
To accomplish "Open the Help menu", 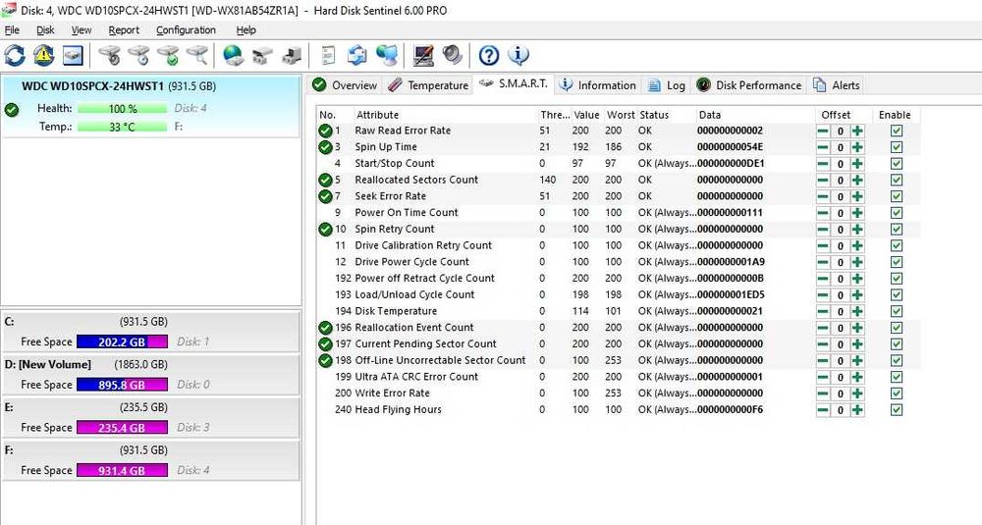I will [246, 30].
